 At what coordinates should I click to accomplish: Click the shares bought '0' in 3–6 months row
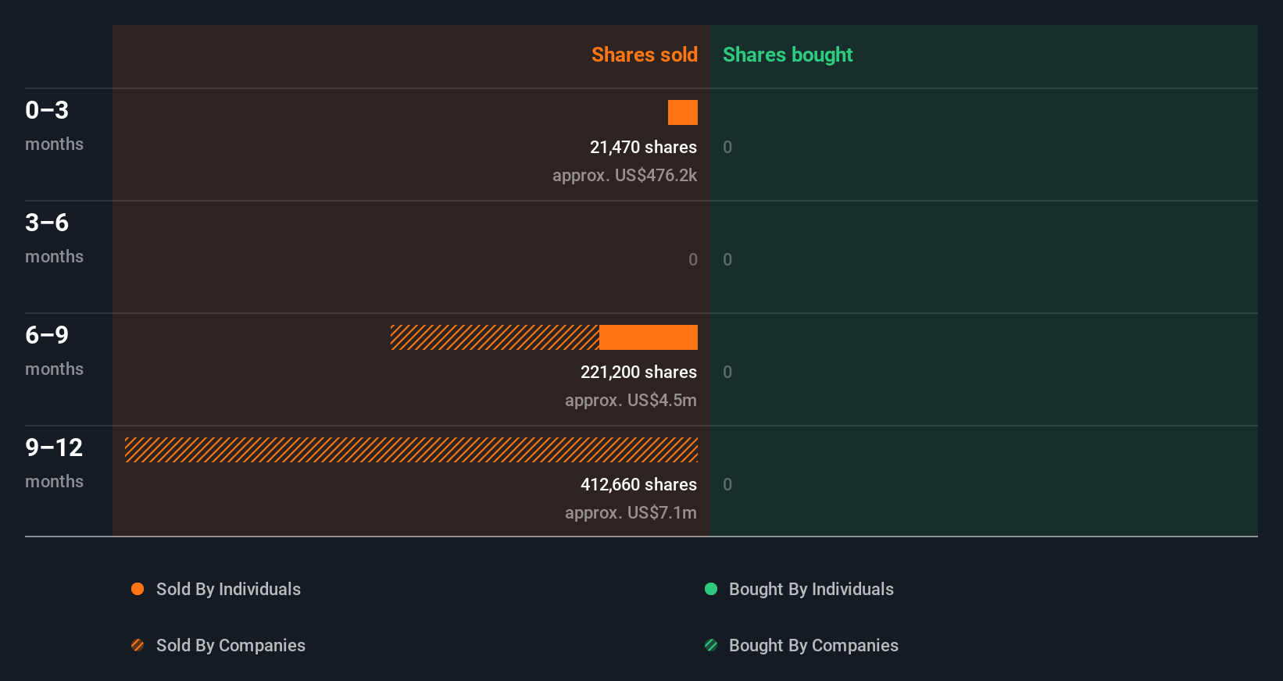coord(727,259)
